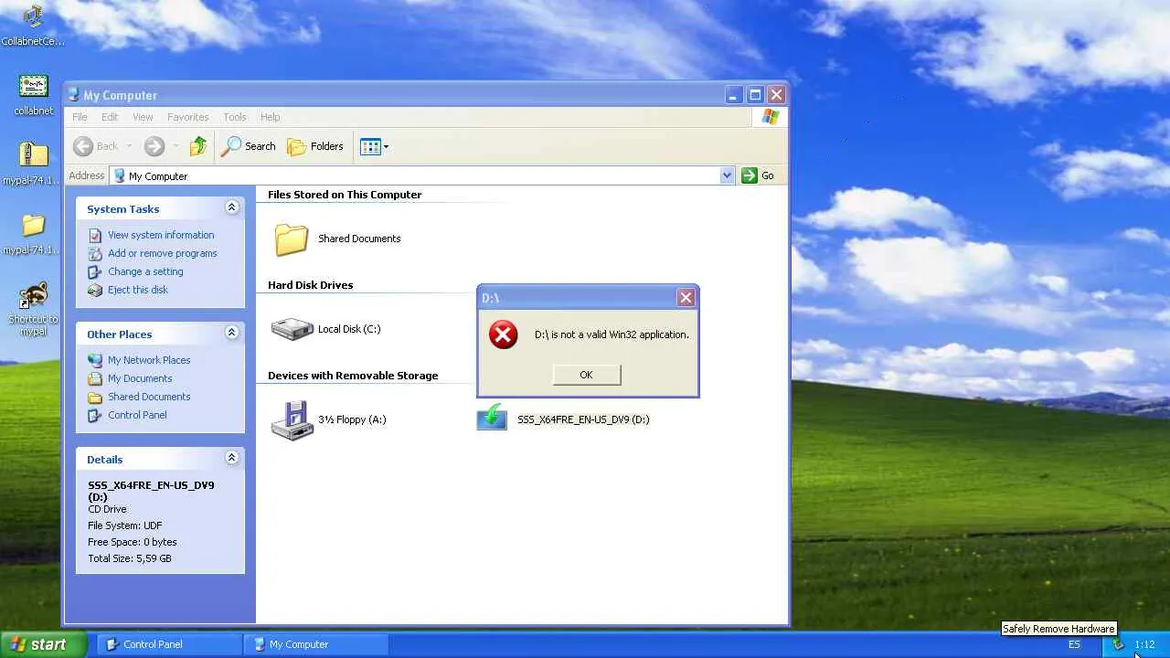The width and height of the screenshot is (1170, 658).
Task: Open the My Computer title bar system icon
Action: pyautogui.click(x=73, y=94)
